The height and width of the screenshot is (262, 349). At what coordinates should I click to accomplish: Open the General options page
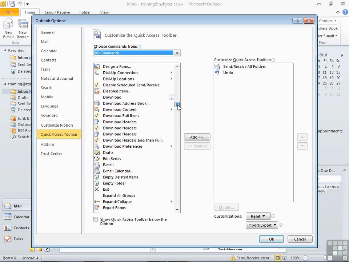tap(48, 32)
